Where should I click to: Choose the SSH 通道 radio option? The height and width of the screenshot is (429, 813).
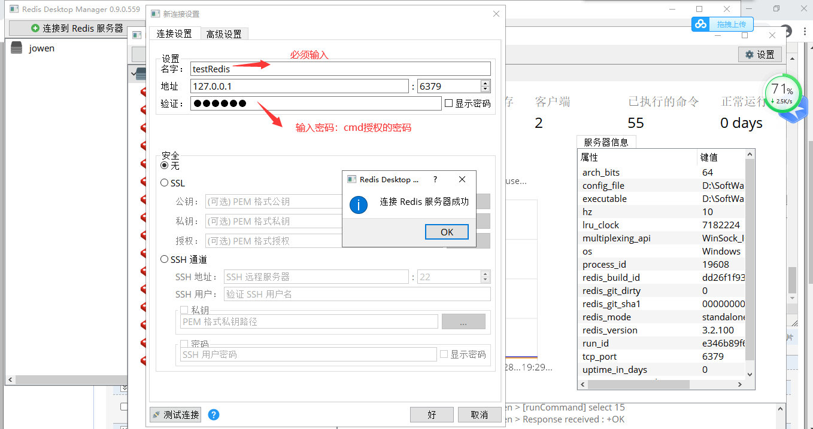tap(165, 259)
